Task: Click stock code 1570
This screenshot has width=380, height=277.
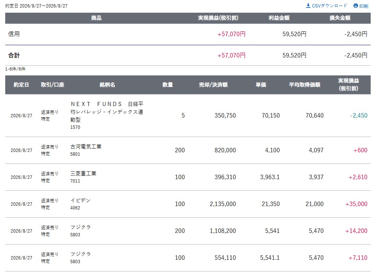Action: (75, 127)
